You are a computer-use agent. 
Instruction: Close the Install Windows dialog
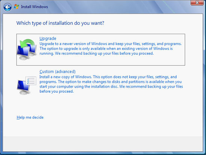coord(197,3)
